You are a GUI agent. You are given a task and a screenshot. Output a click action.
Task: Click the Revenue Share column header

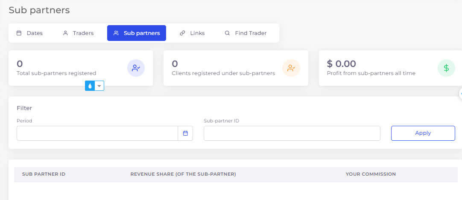click(183, 174)
